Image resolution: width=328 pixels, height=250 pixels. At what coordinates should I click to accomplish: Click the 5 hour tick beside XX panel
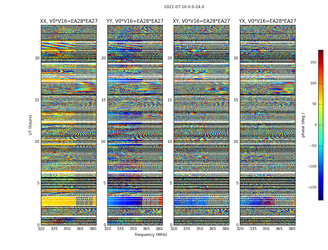[x=38, y=183]
